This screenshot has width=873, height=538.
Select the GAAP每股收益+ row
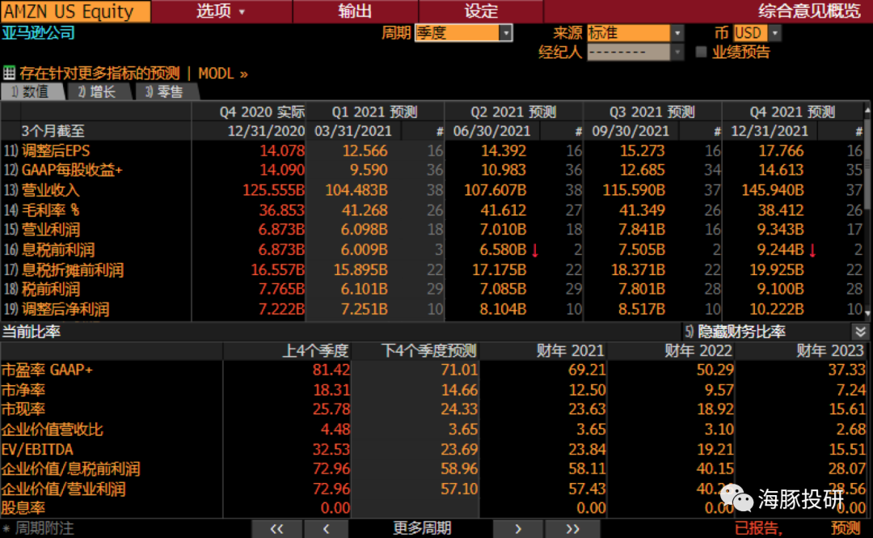(x=432, y=170)
